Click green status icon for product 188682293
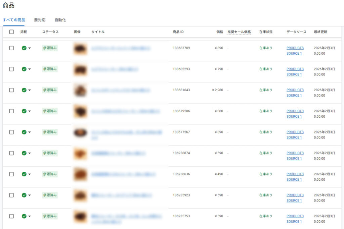The height and width of the screenshot is (229, 344). click(24, 69)
